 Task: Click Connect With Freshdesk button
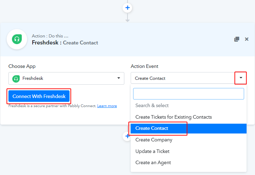point(39,96)
